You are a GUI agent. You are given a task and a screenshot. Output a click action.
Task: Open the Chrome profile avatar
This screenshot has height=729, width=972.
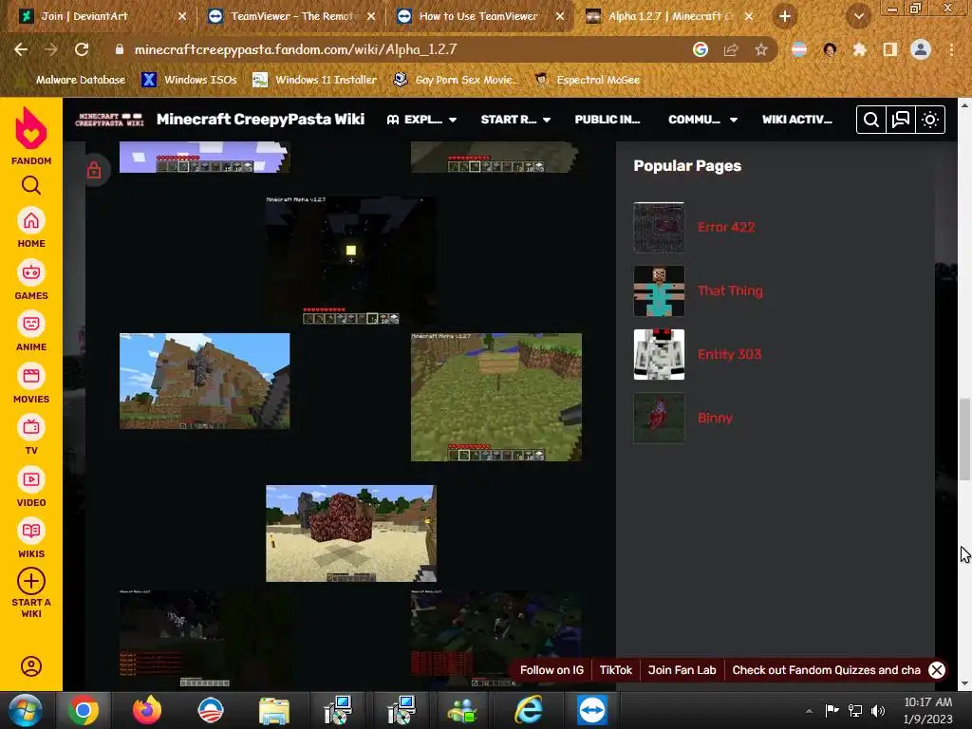921,49
